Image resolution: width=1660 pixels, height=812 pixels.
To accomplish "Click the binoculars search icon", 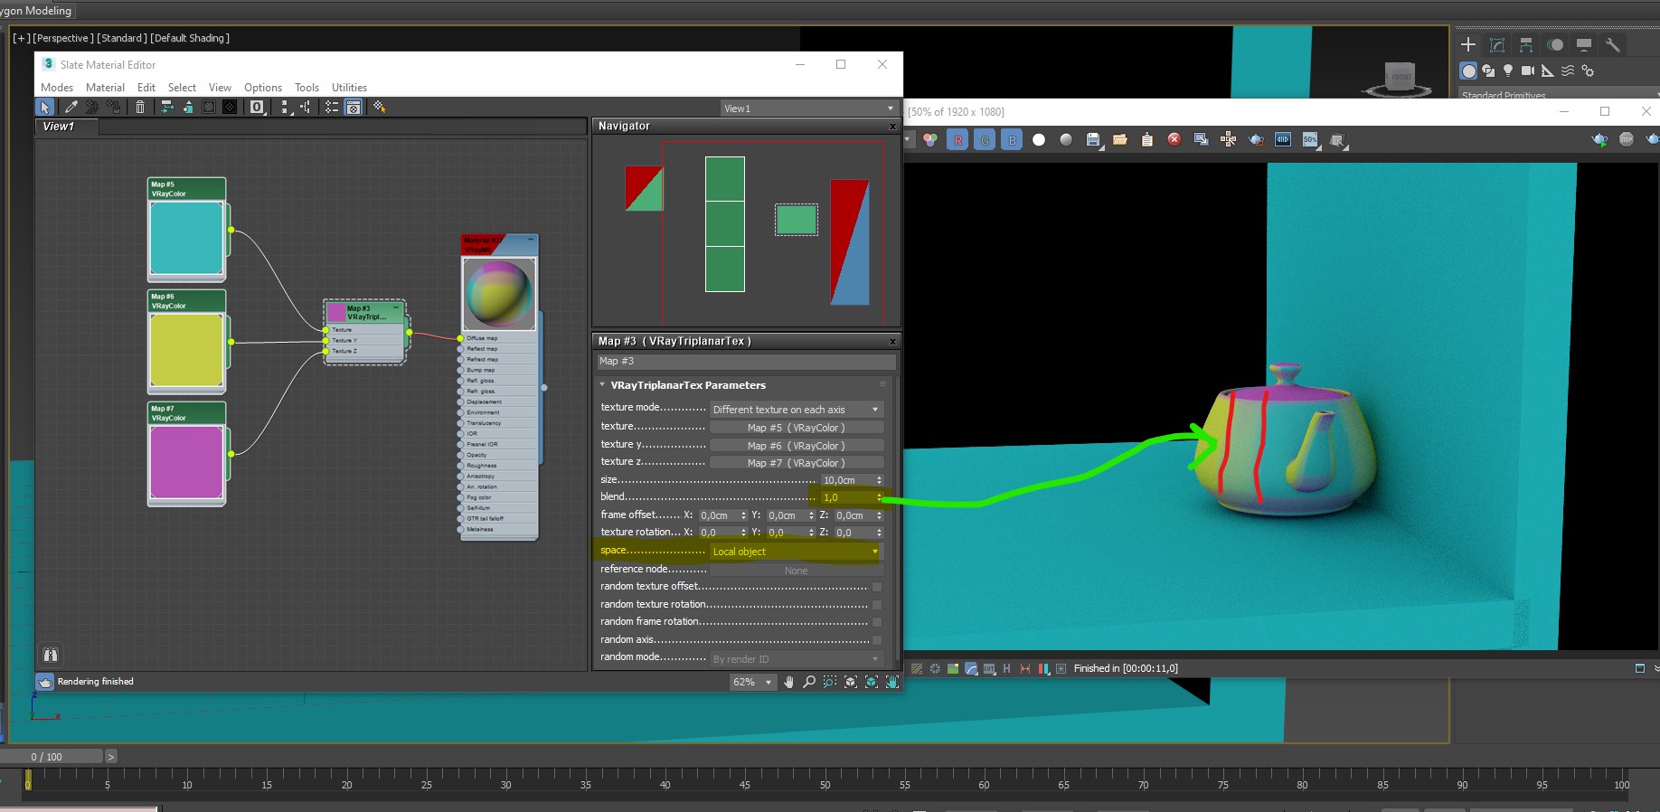I will point(51,655).
